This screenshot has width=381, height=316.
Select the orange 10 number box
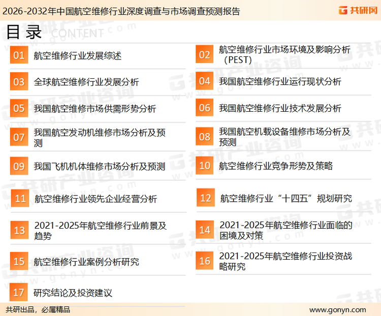coord(205,165)
